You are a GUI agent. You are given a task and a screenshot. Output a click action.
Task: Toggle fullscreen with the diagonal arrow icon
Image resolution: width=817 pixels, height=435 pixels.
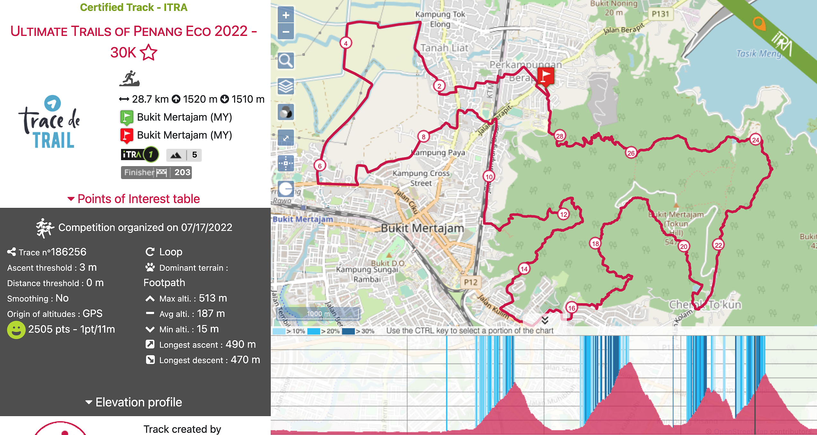(x=286, y=138)
